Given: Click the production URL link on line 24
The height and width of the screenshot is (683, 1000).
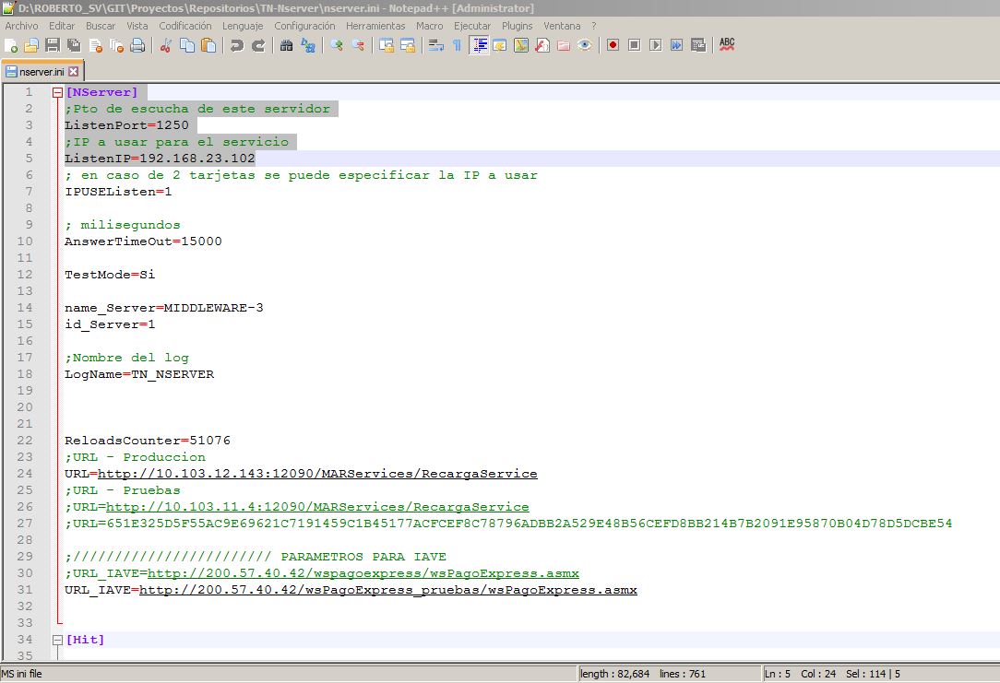Looking at the screenshot, I should pyautogui.click(x=317, y=474).
